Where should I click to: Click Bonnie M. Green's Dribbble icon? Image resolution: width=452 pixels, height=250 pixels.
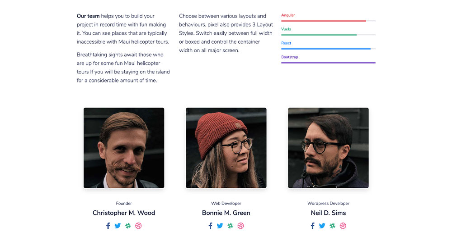coord(241,226)
